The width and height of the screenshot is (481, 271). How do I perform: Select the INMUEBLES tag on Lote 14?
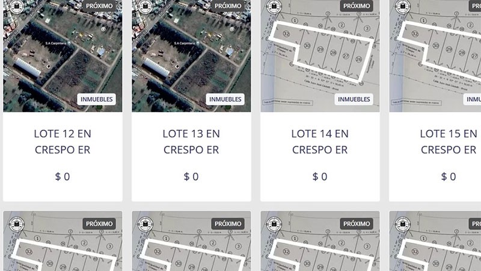click(x=354, y=99)
